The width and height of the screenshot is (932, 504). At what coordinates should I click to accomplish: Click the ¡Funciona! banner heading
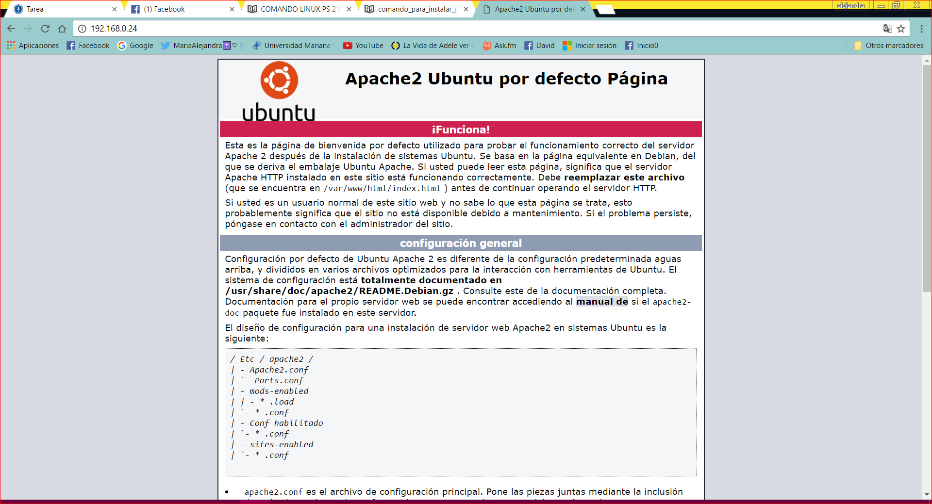[461, 130]
